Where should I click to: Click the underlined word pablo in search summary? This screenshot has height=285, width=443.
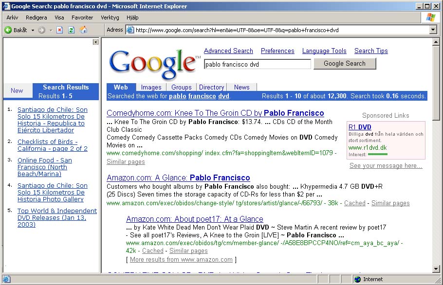pyautogui.click(x=178, y=96)
